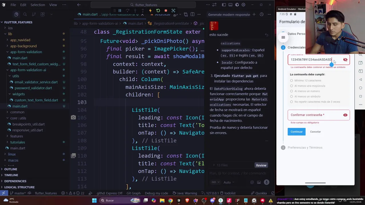The height and width of the screenshot is (205, 365).
Task: Click the chat input Plan, @ for context
Action: 238,173
